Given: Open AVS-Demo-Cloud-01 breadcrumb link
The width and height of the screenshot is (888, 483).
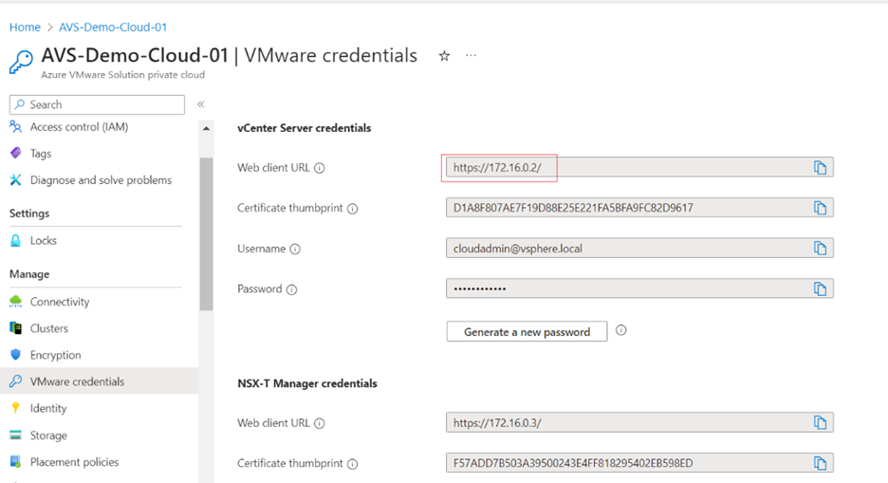Looking at the screenshot, I should point(113,28).
